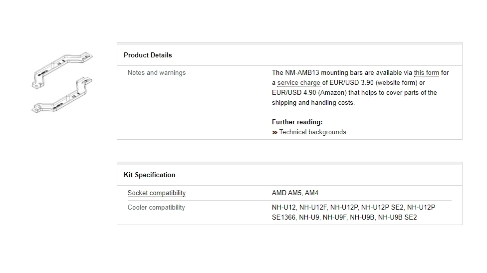Click NH-U12F in the cooler list
This screenshot has height=273, width=487.
(x=313, y=208)
